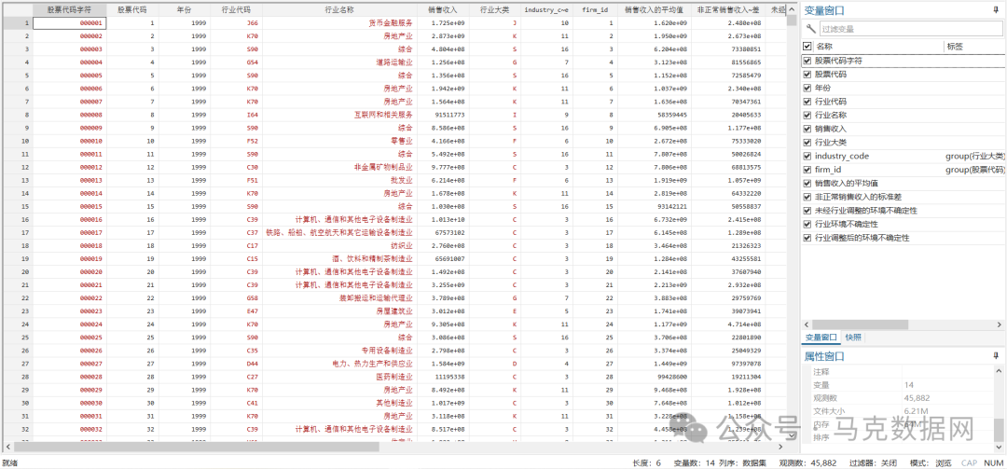Click the 纺织业 cell in row 18
This screenshot has height=469, width=1007.
(x=339, y=245)
